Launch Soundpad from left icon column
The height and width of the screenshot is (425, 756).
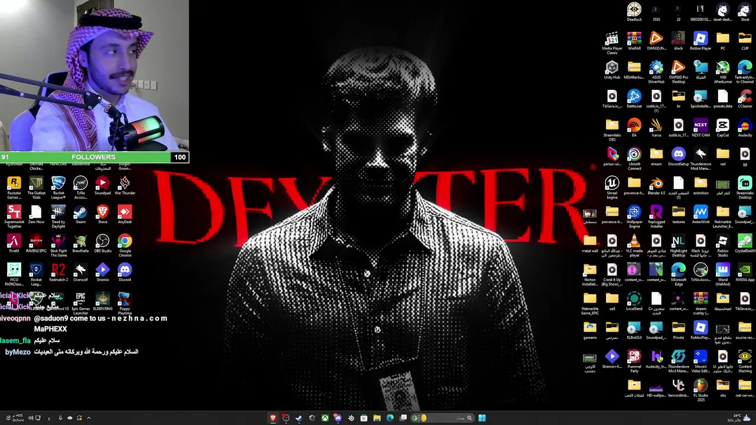103,185
